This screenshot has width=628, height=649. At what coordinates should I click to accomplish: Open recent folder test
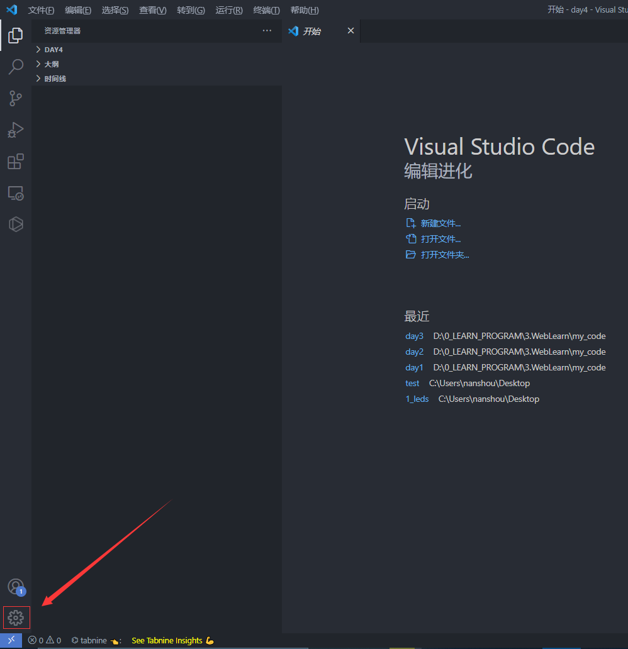click(412, 383)
